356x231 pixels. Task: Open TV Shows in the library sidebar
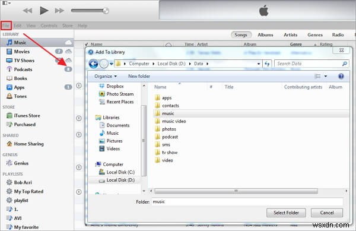coord(37,61)
